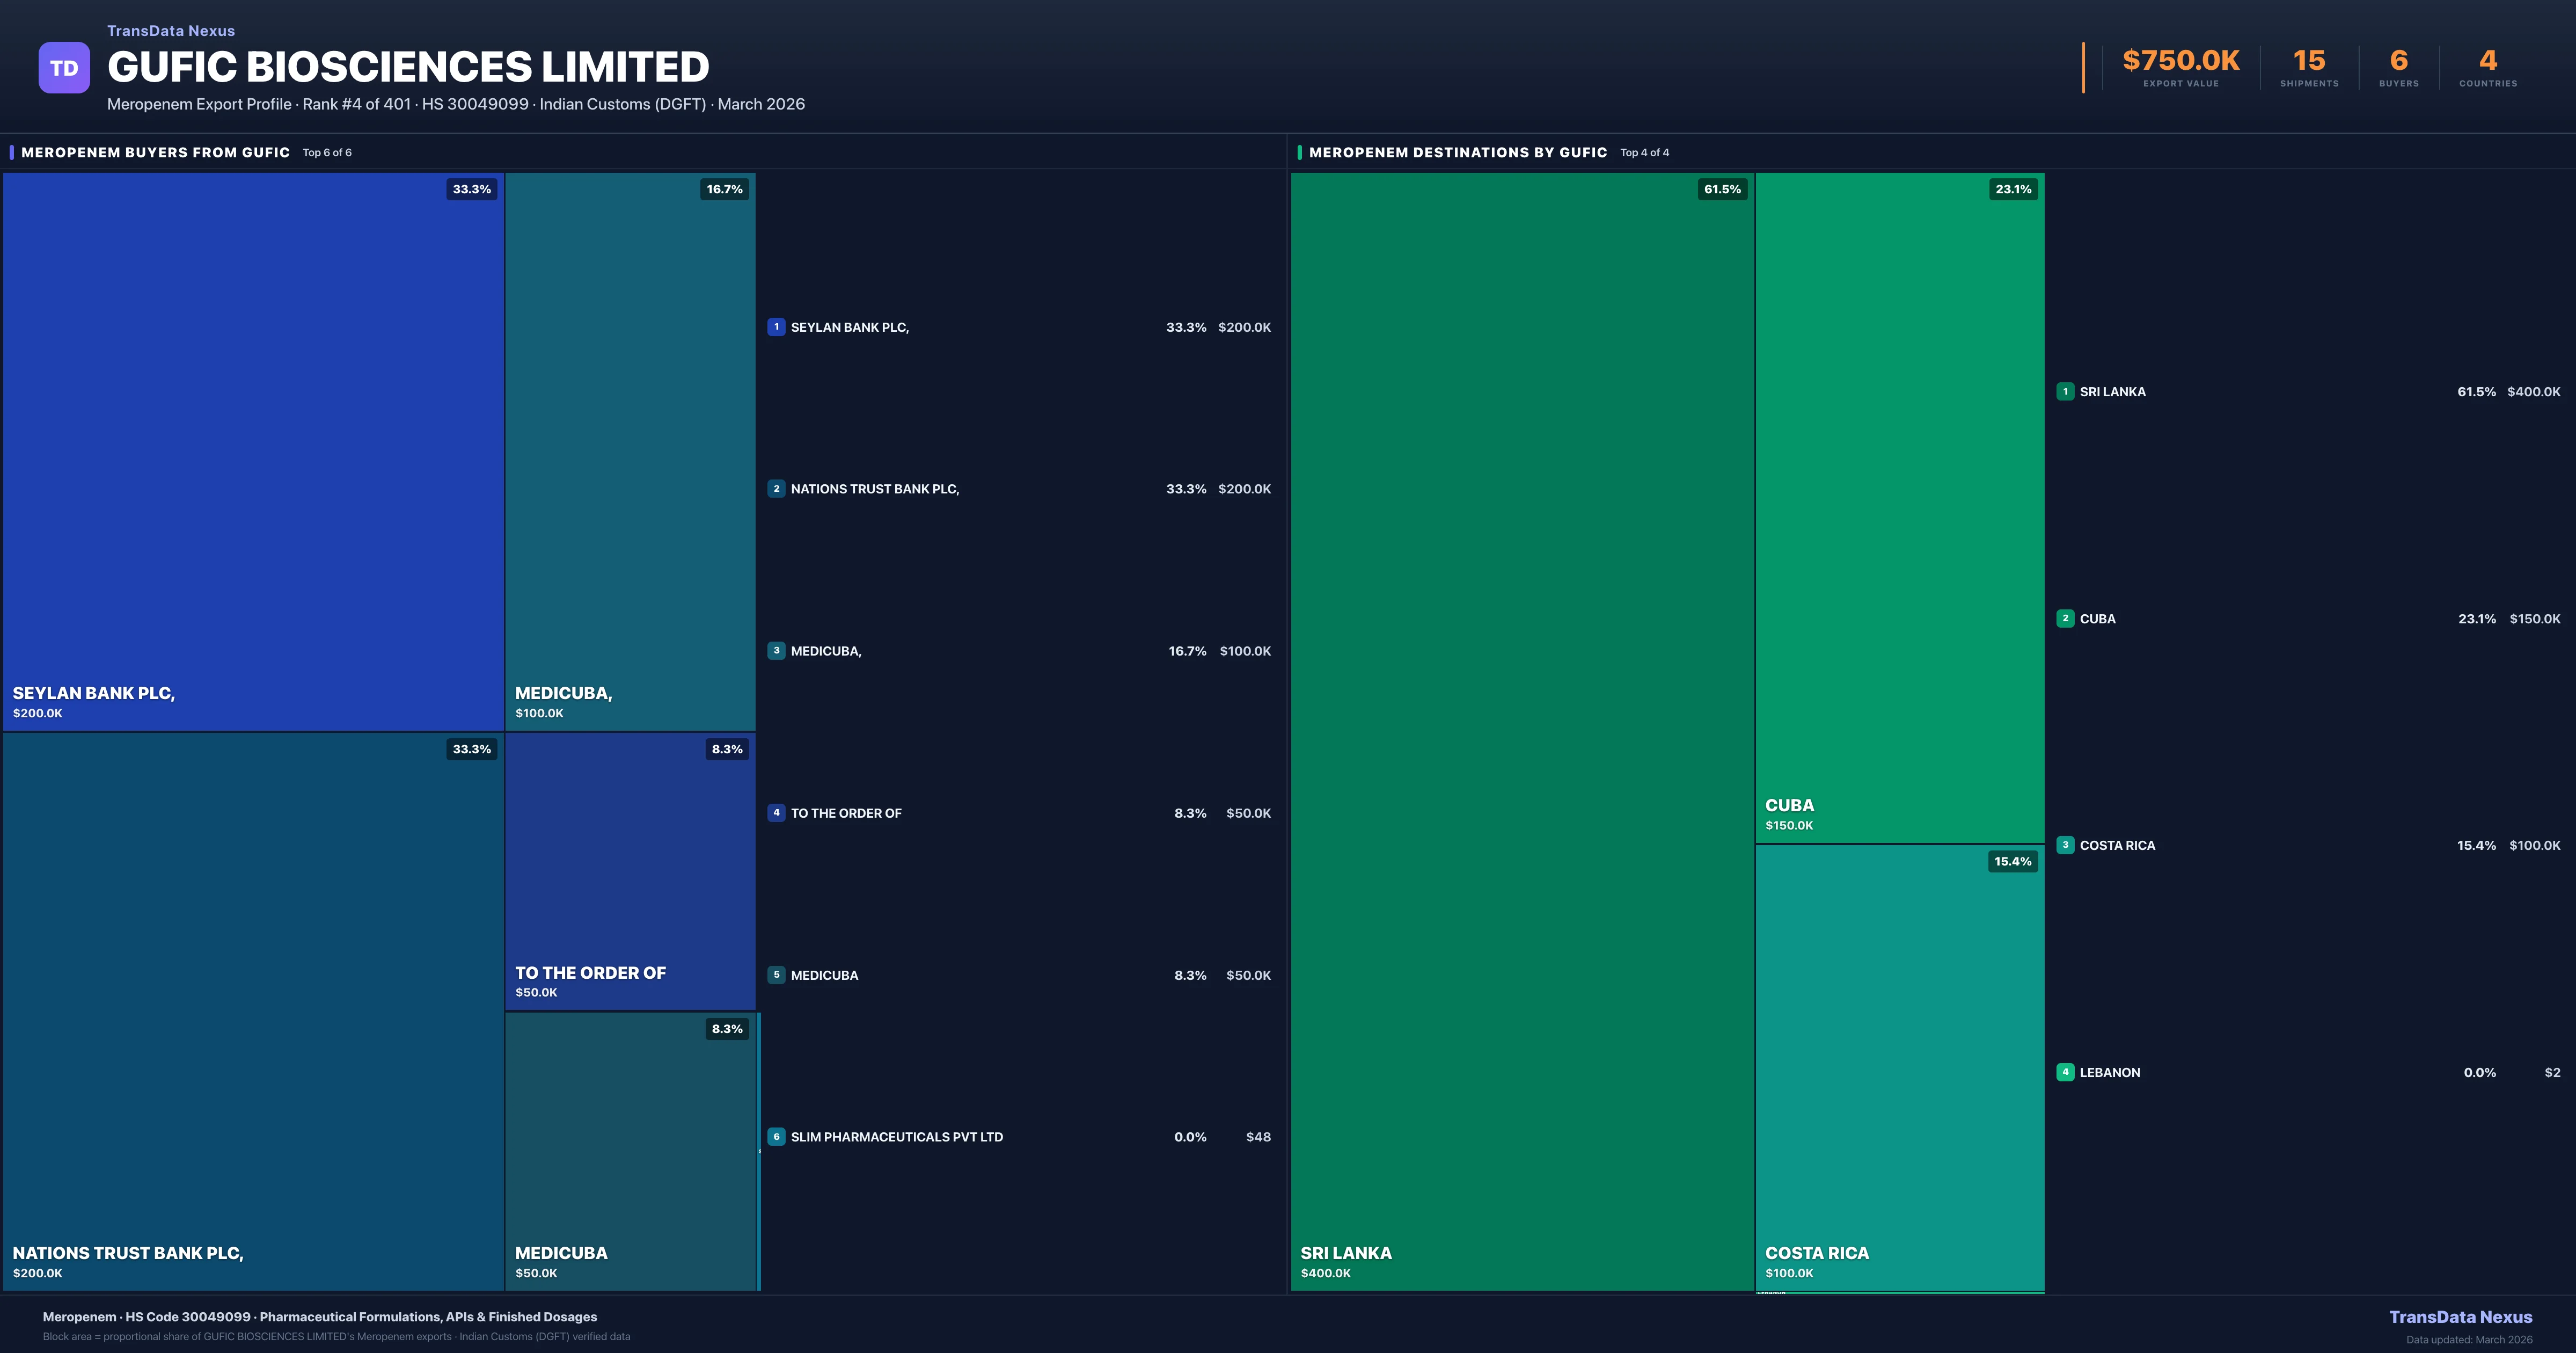Click the Sri Lanka destination block
The width and height of the screenshot is (2576, 1353).
1522,731
